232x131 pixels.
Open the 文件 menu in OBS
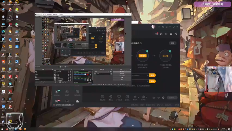click(x=37, y=17)
